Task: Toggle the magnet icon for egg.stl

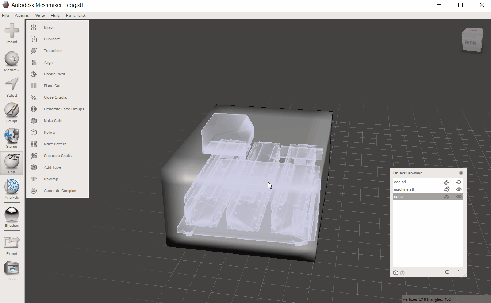Action: coord(446,182)
